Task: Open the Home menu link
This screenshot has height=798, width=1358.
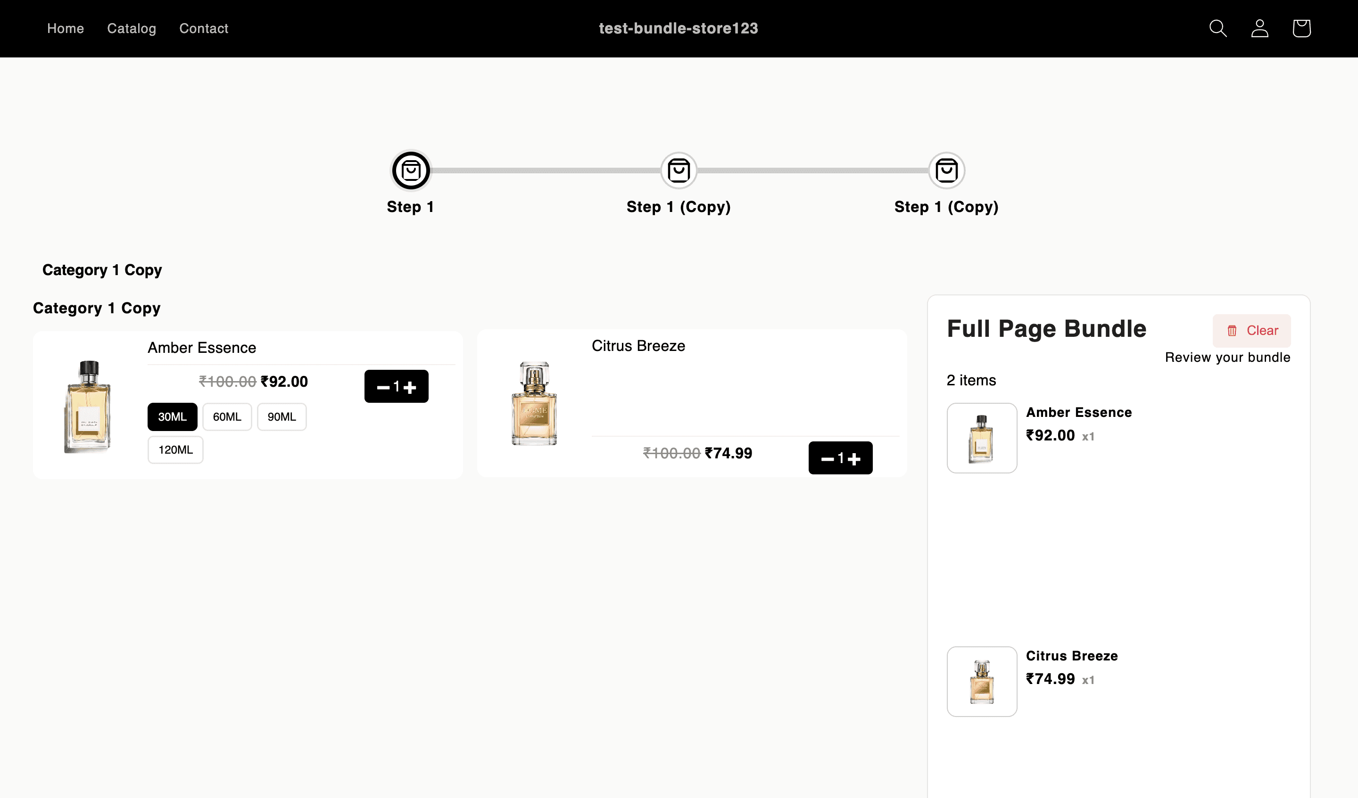Action: point(66,29)
